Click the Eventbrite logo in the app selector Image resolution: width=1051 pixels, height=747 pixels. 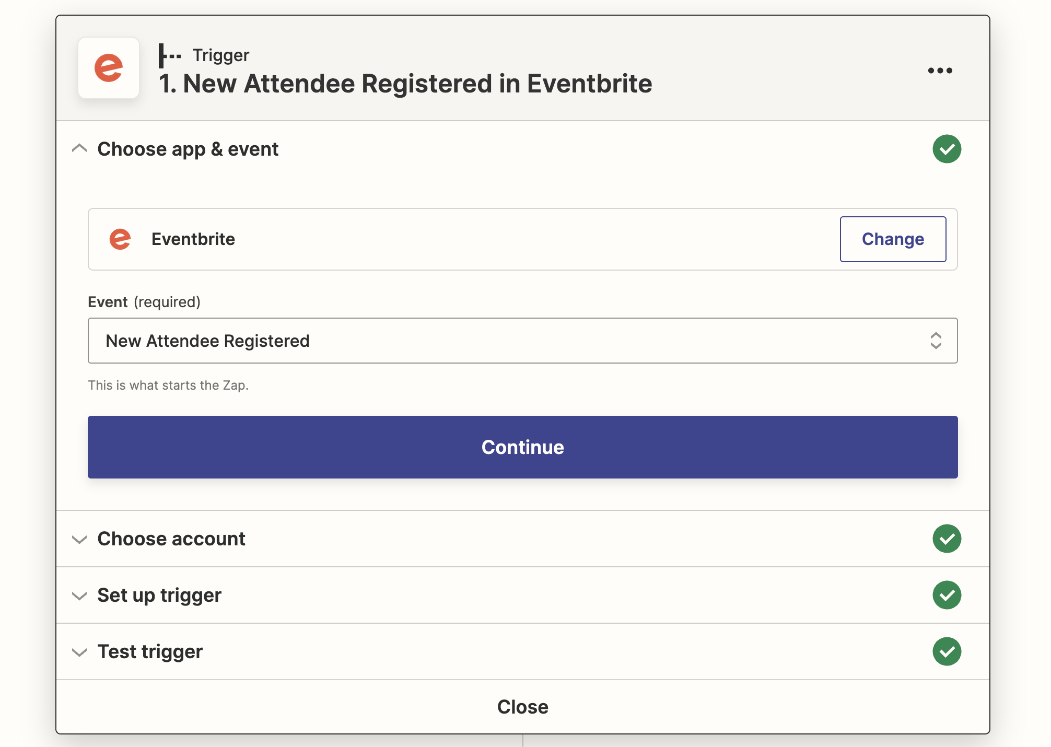tap(121, 239)
